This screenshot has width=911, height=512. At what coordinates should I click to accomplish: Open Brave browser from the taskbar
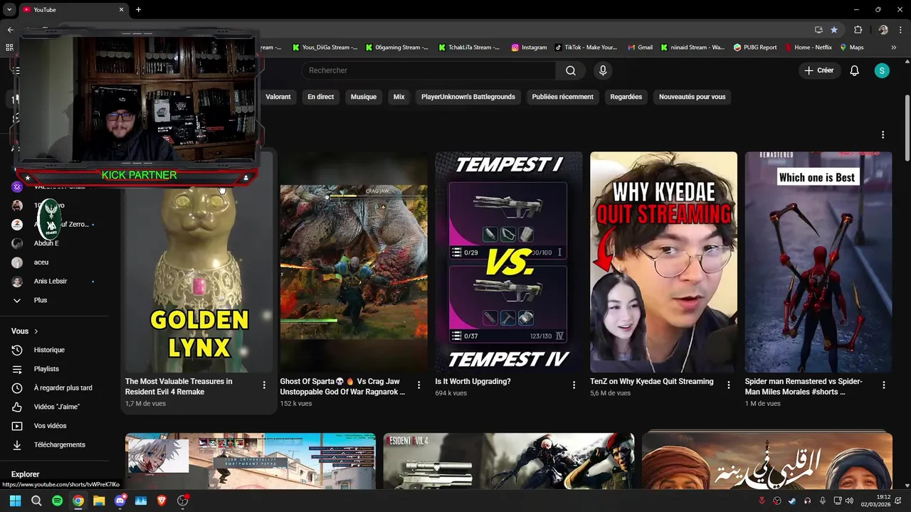pyautogui.click(x=162, y=501)
